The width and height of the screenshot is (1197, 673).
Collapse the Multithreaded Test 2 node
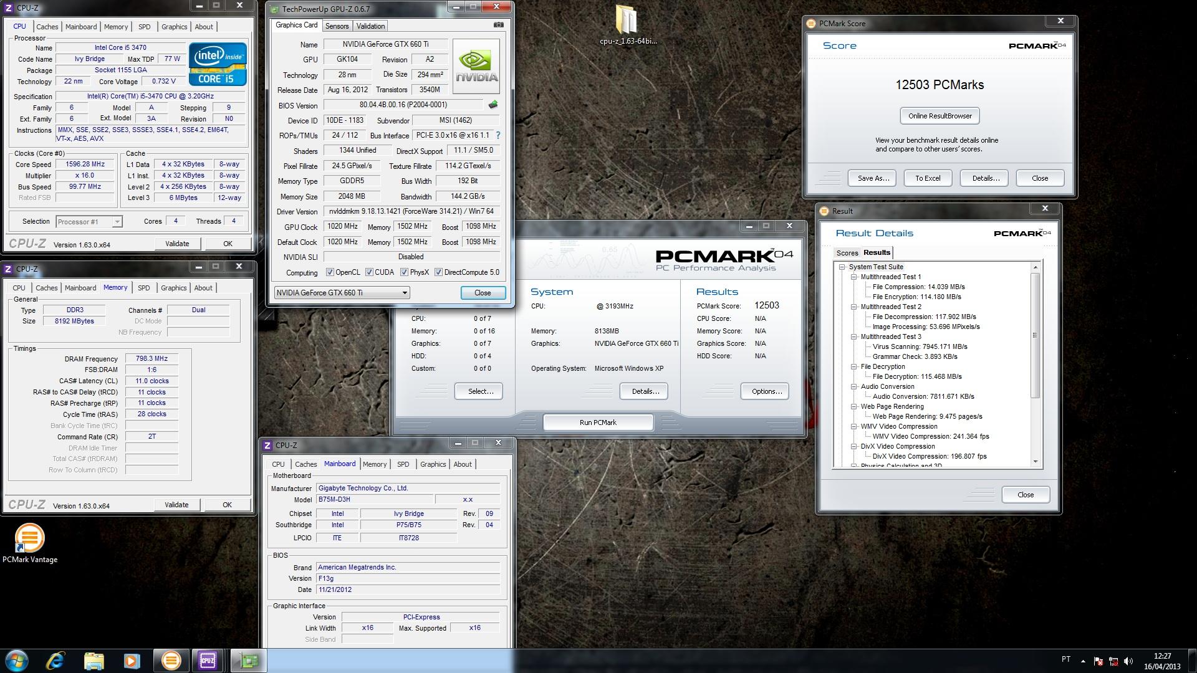pyautogui.click(x=854, y=307)
